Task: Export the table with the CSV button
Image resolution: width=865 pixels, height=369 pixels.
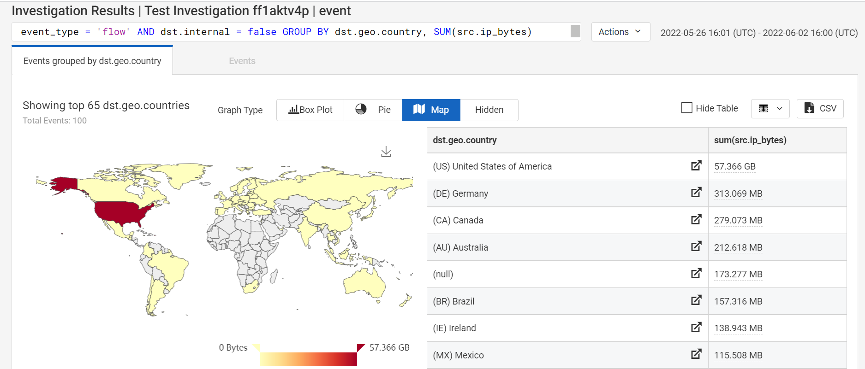Action: [820, 109]
